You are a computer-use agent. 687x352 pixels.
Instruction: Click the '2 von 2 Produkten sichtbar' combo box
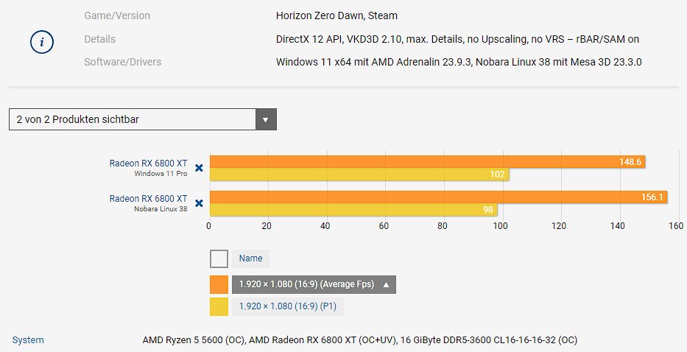tap(133, 119)
